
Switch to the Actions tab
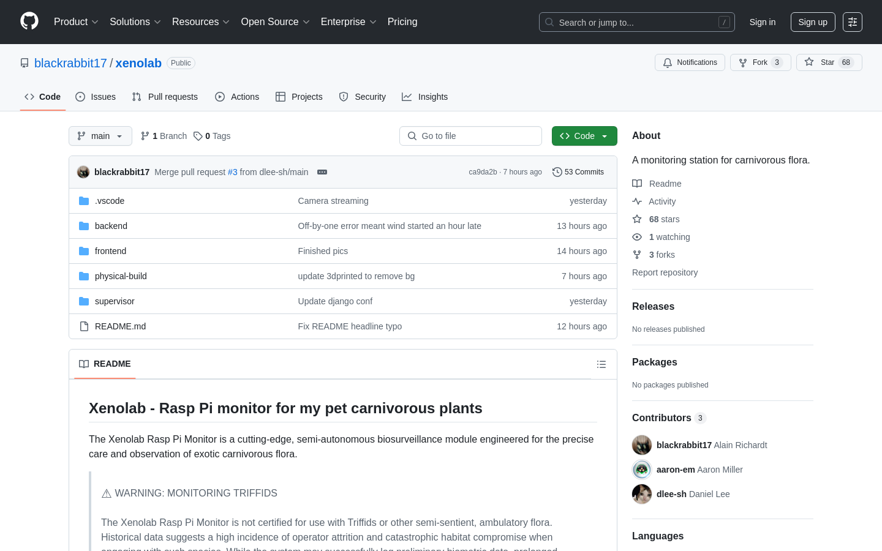point(237,97)
